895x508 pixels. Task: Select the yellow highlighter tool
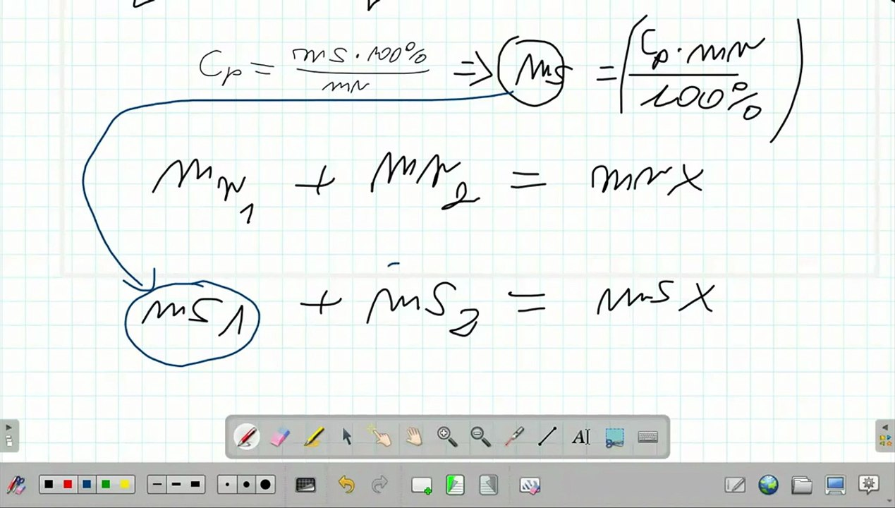314,437
